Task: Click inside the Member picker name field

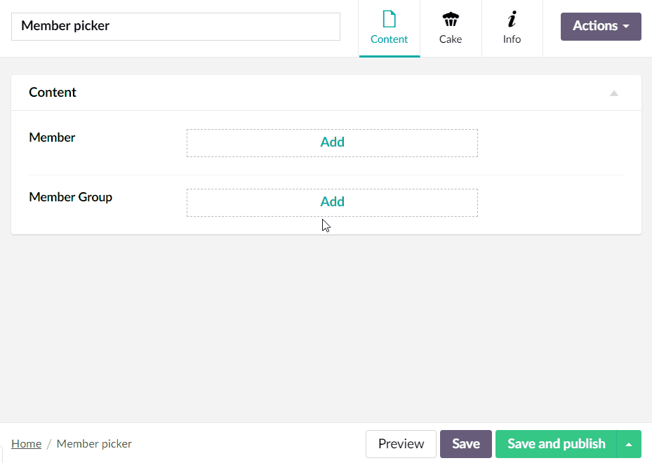Action: click(x=175, y=26)
